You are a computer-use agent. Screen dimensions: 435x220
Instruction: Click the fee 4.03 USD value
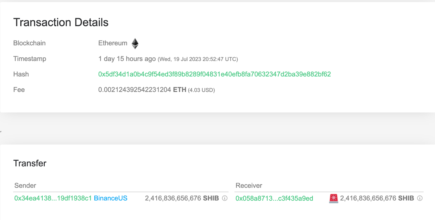(x=201, y=90)
